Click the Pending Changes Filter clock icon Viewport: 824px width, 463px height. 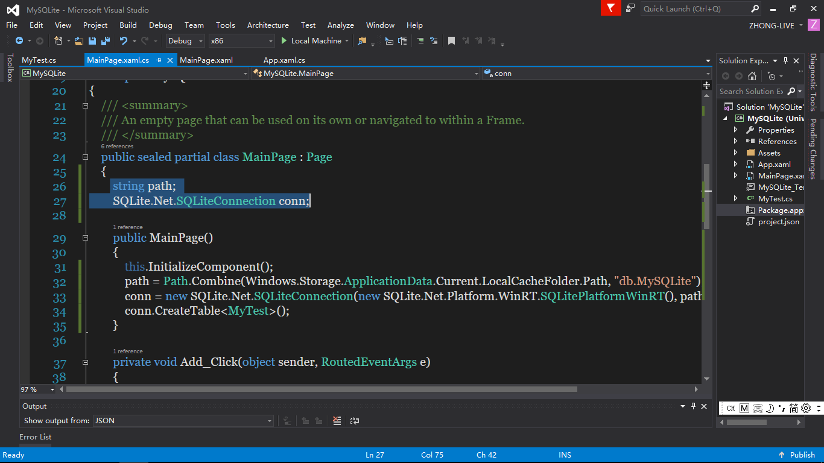click(771, 76)
